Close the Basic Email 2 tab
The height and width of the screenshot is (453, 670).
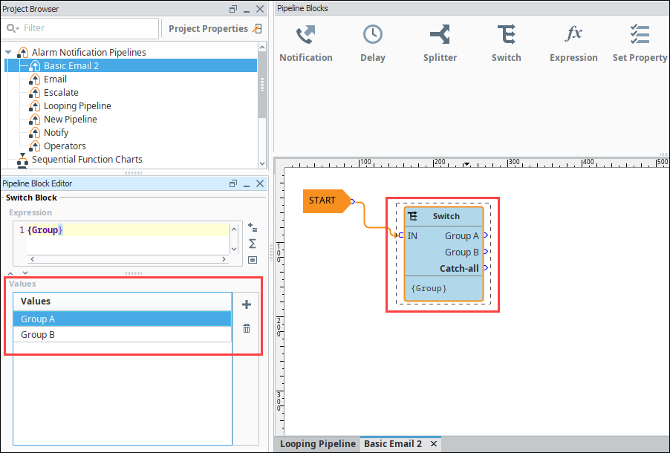click(435, 444)
